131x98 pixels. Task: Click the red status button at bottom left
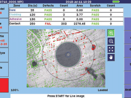pyautogui.click(x=4, y=85)
